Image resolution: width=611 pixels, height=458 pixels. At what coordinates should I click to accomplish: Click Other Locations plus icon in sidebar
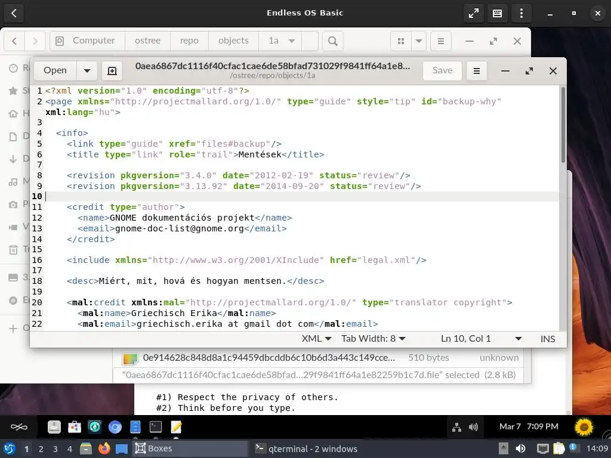pyautogui.click(x=13, y=329)
